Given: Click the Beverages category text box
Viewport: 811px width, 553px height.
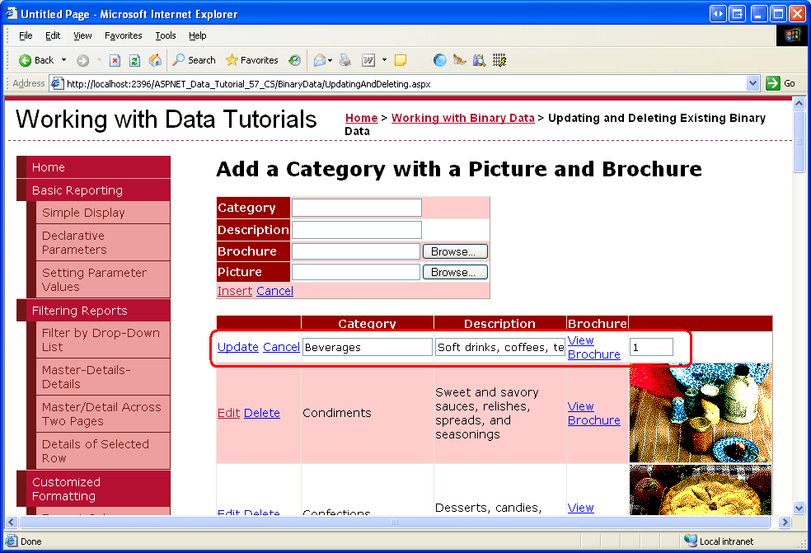Looking at the screenshot, I should click(x=367, y=347).
